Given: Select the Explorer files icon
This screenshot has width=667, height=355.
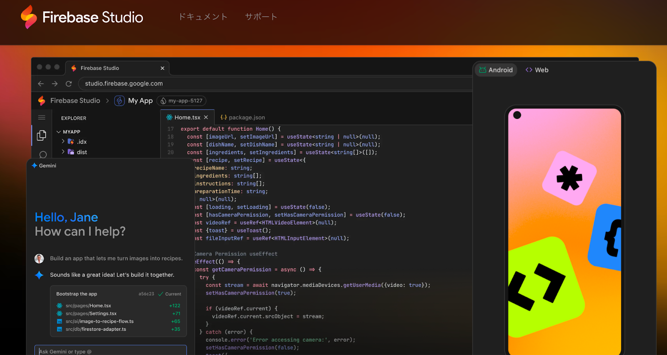Looking at the screenshot, I should pyautogui.click(x=42, y=135).
